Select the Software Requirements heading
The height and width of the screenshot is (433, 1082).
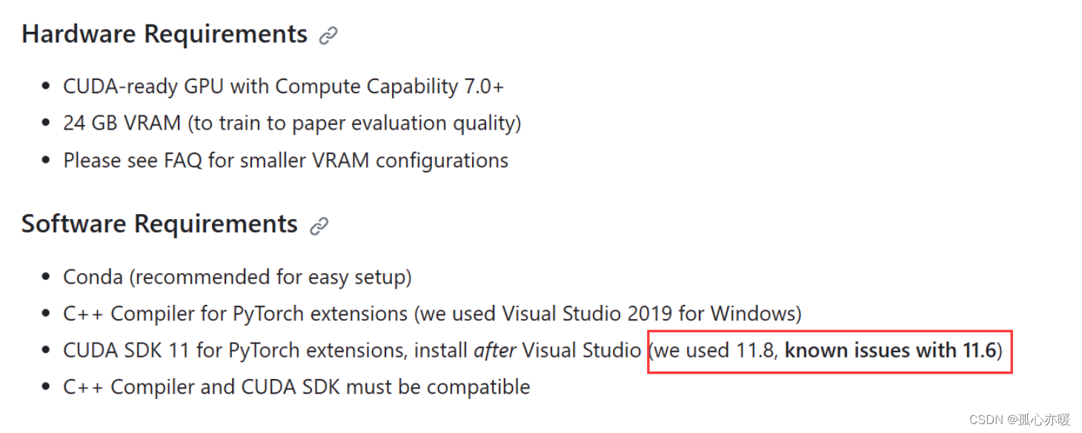point(159,224)
